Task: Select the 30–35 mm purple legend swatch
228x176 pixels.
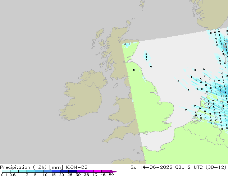Action: pos(81,171)
